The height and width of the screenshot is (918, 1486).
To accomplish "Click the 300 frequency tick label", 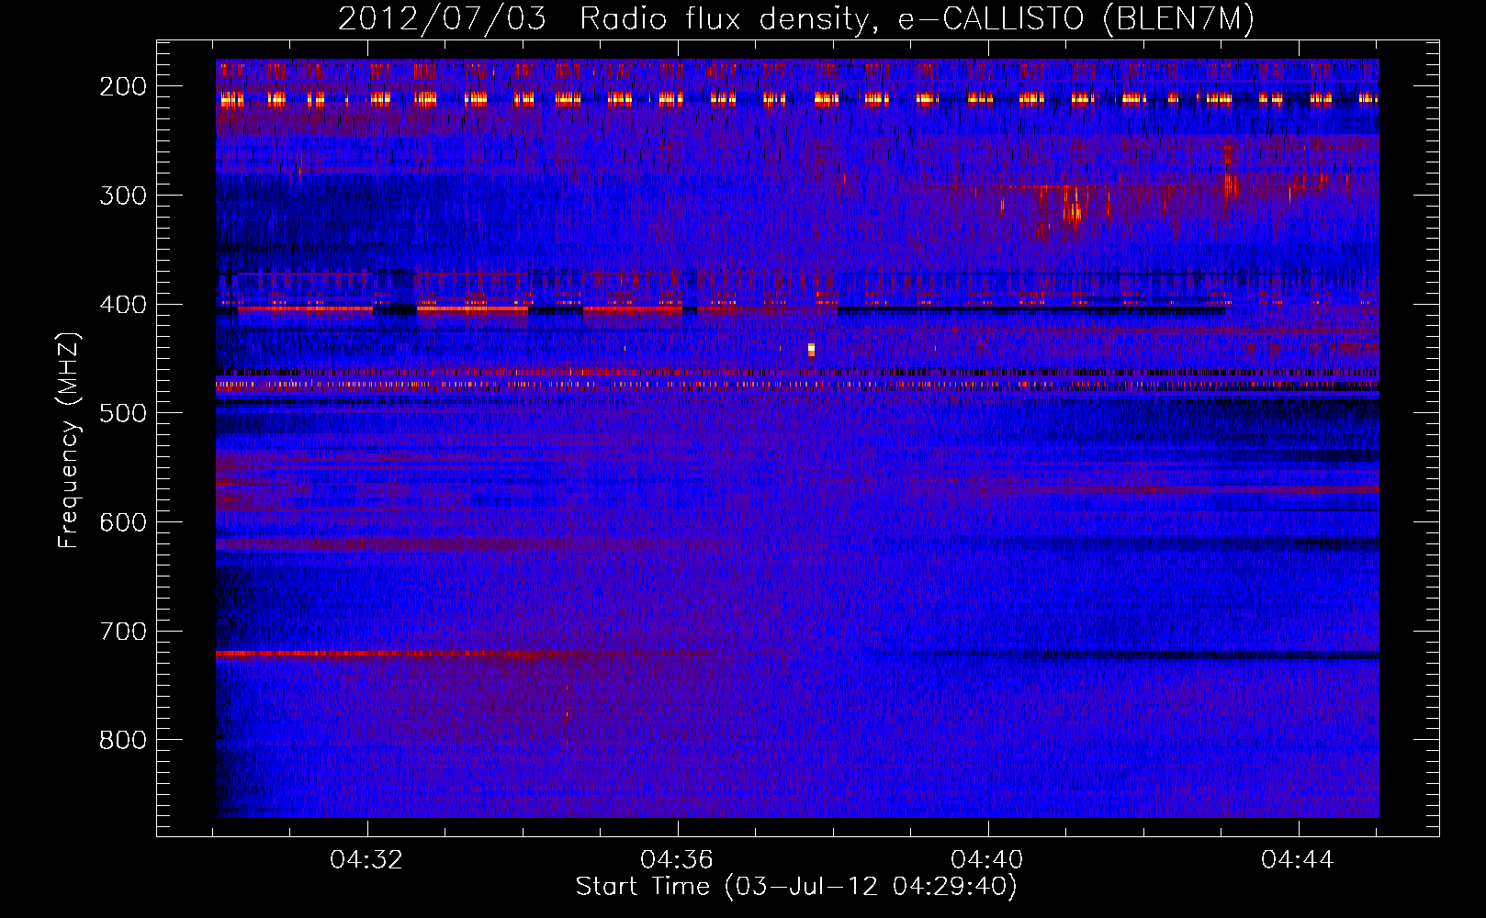I will [x=123, y=196].
